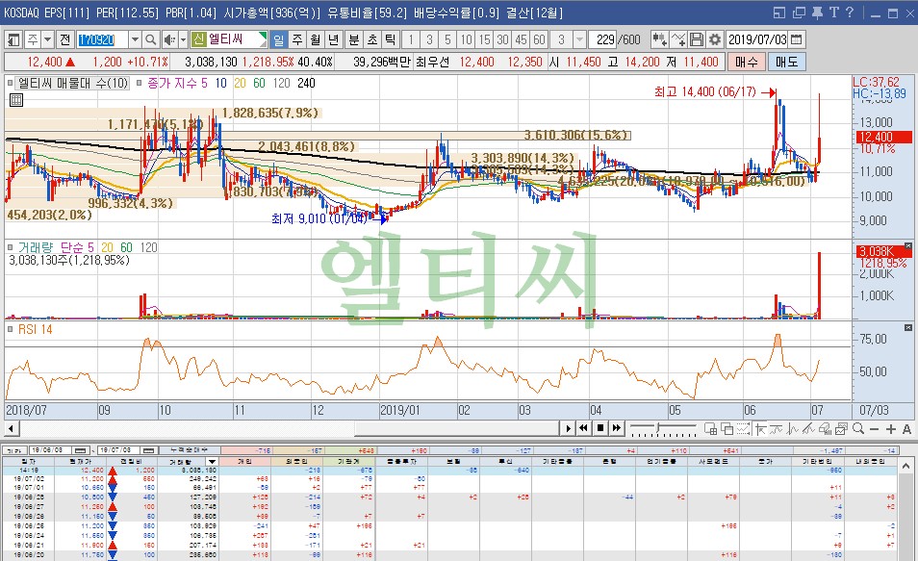The height and width of the screenshot is (561, 918).
Task: Click the A text tool icon
Action: click(x=906, y=429)
